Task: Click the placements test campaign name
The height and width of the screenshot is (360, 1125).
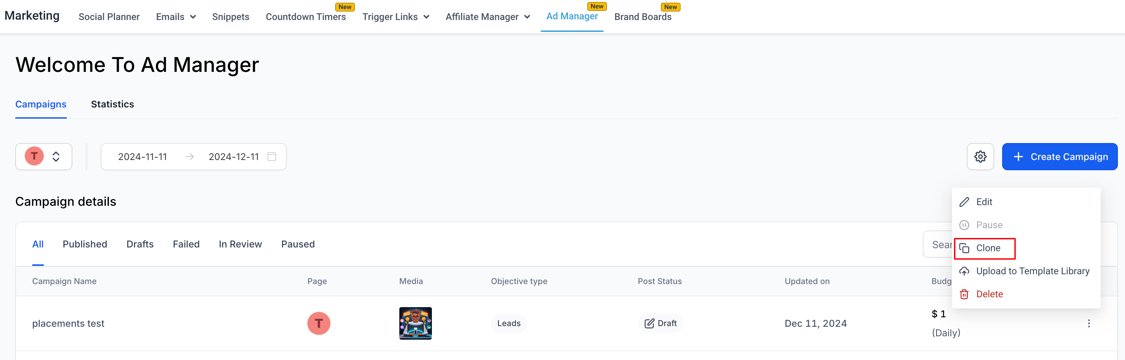Action: [x=68, y=323]
